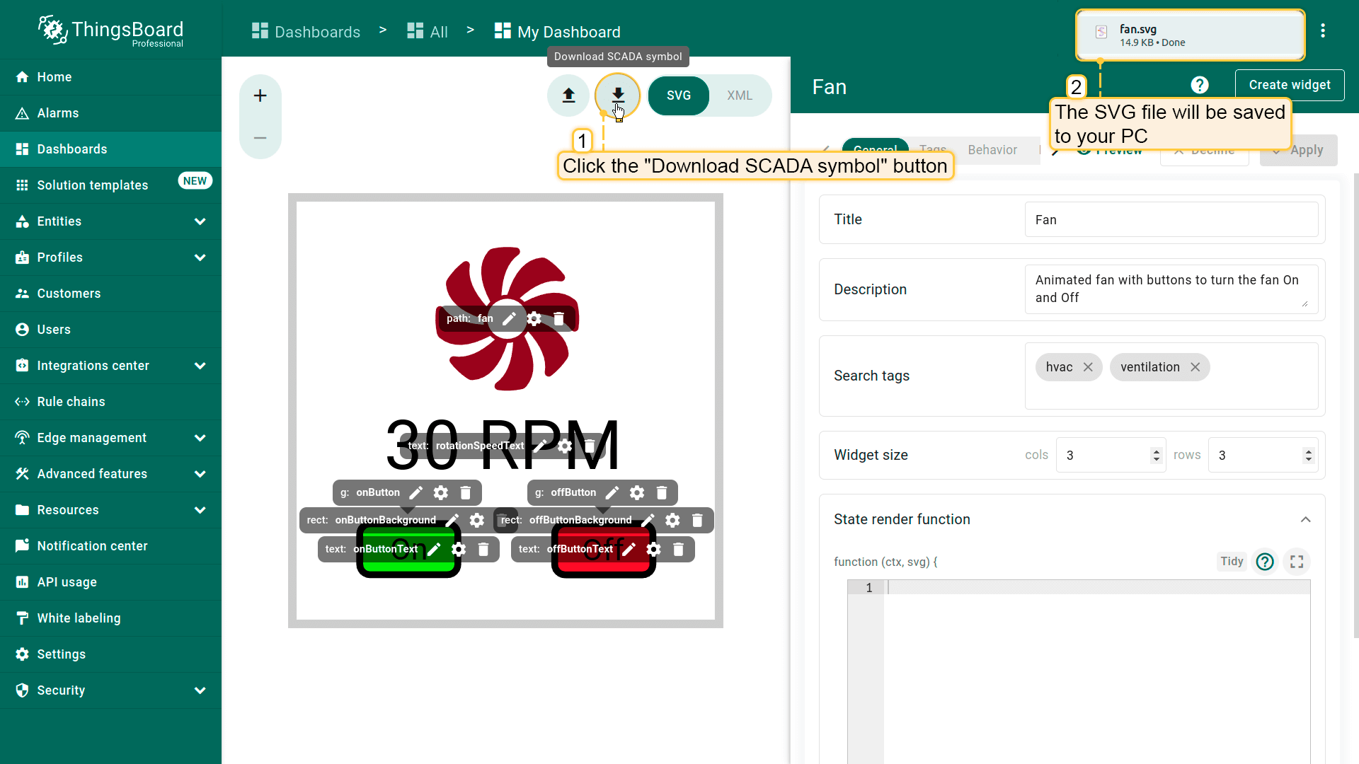Zoom in with the plus button
Image resolution: width=1359 pixels, height=764 pixels.
pyautogui.click(x=260, y=95)
